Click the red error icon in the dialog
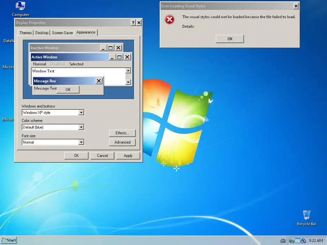 tap(170, 19)
